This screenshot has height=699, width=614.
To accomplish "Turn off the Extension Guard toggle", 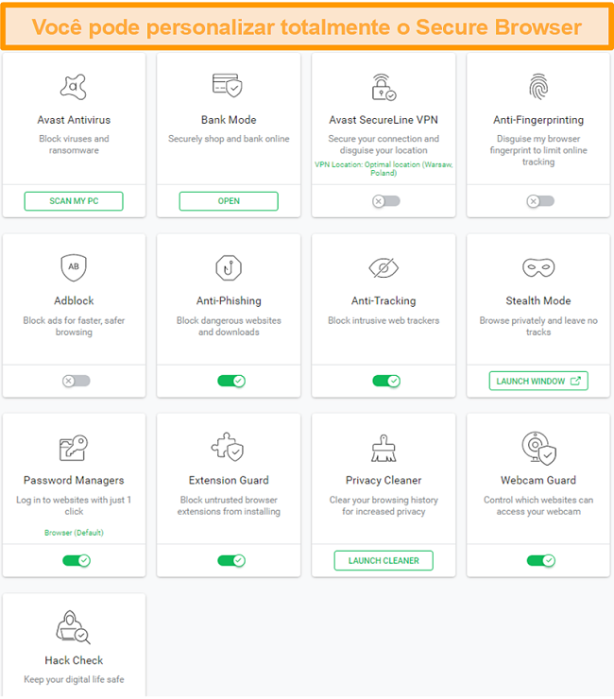I will click(231, 560).
